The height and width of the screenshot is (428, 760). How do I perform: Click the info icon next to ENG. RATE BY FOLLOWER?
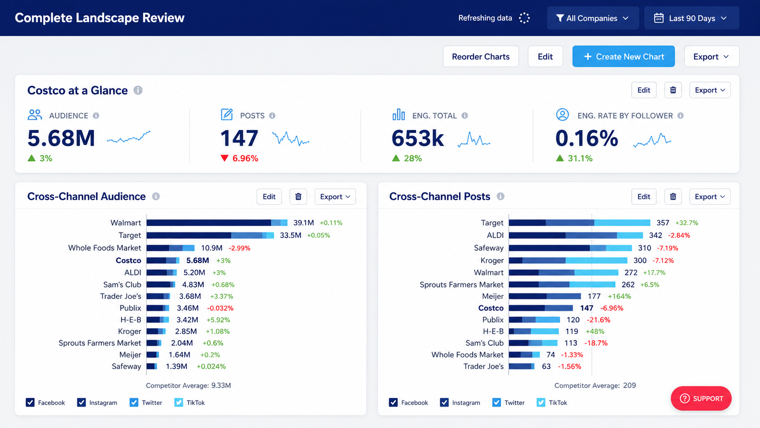pos(680,116)
